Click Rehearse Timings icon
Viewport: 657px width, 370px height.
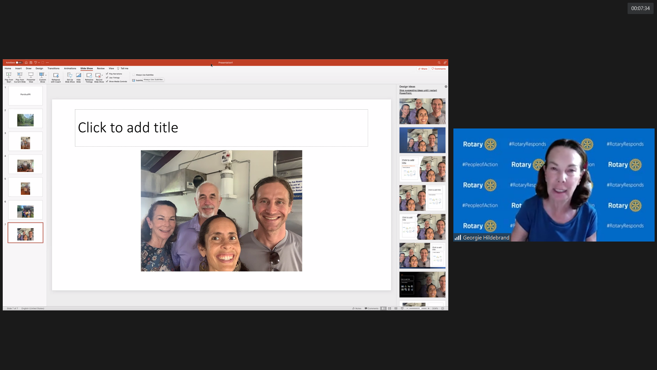pyautogui.click(x=89, y=75)
